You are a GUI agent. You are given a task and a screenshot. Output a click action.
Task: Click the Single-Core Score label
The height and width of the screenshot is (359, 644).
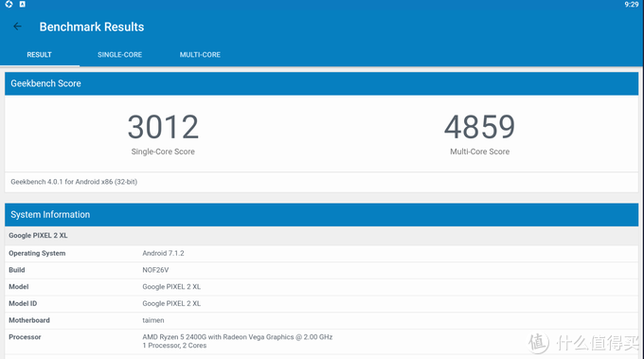coord(163,152)
